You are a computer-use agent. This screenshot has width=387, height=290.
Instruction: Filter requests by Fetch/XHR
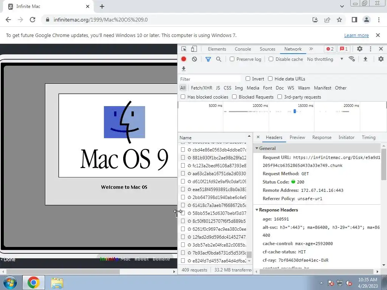[x=201, y=88]
